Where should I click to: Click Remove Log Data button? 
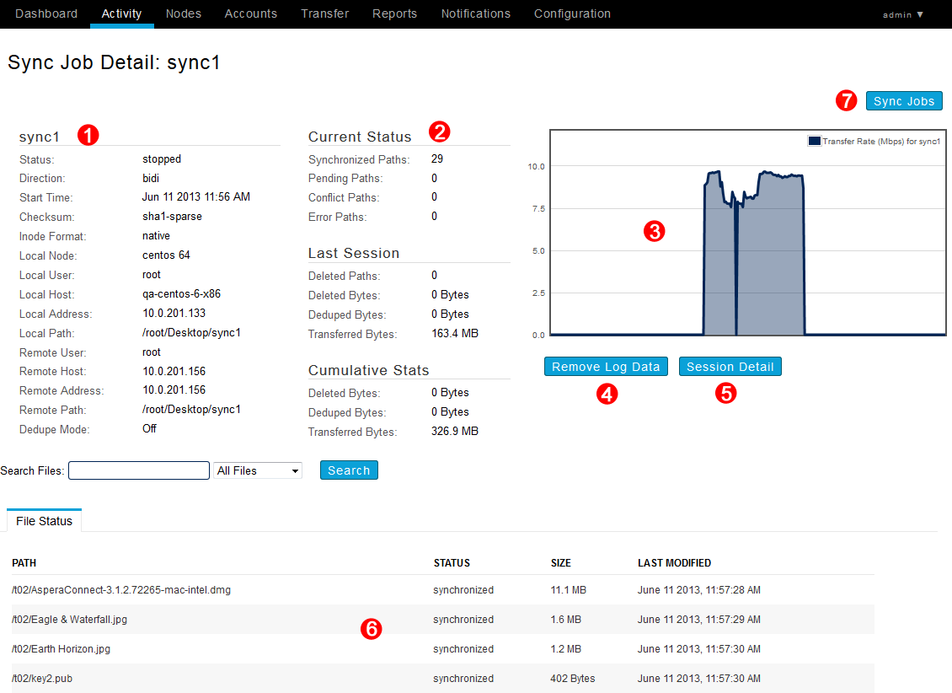pyautogui.click(x=606, y=366)
